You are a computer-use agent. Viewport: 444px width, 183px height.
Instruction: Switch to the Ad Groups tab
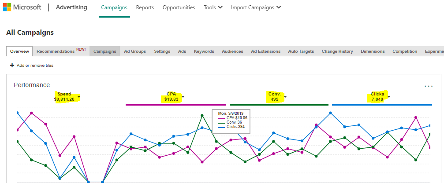click(x=135, y=51)
